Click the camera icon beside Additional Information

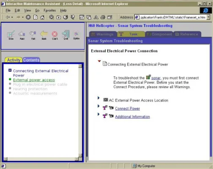111,116
